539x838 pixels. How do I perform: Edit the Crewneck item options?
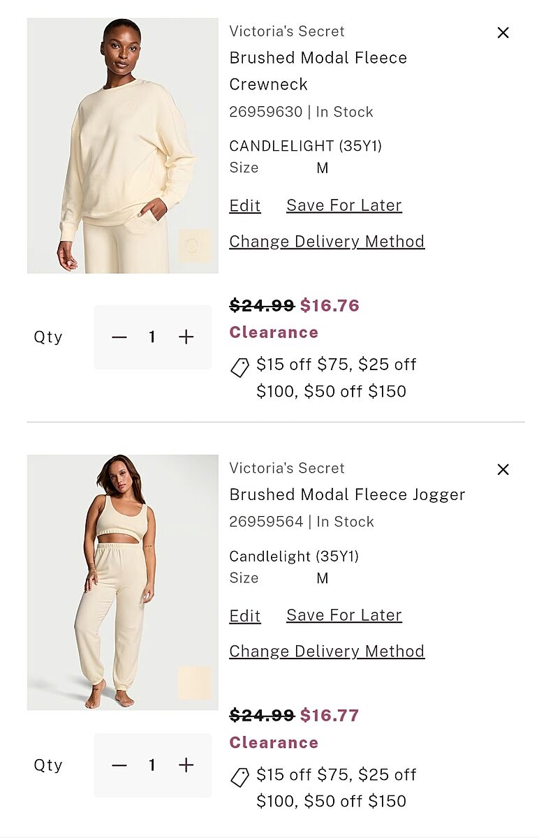245,206
